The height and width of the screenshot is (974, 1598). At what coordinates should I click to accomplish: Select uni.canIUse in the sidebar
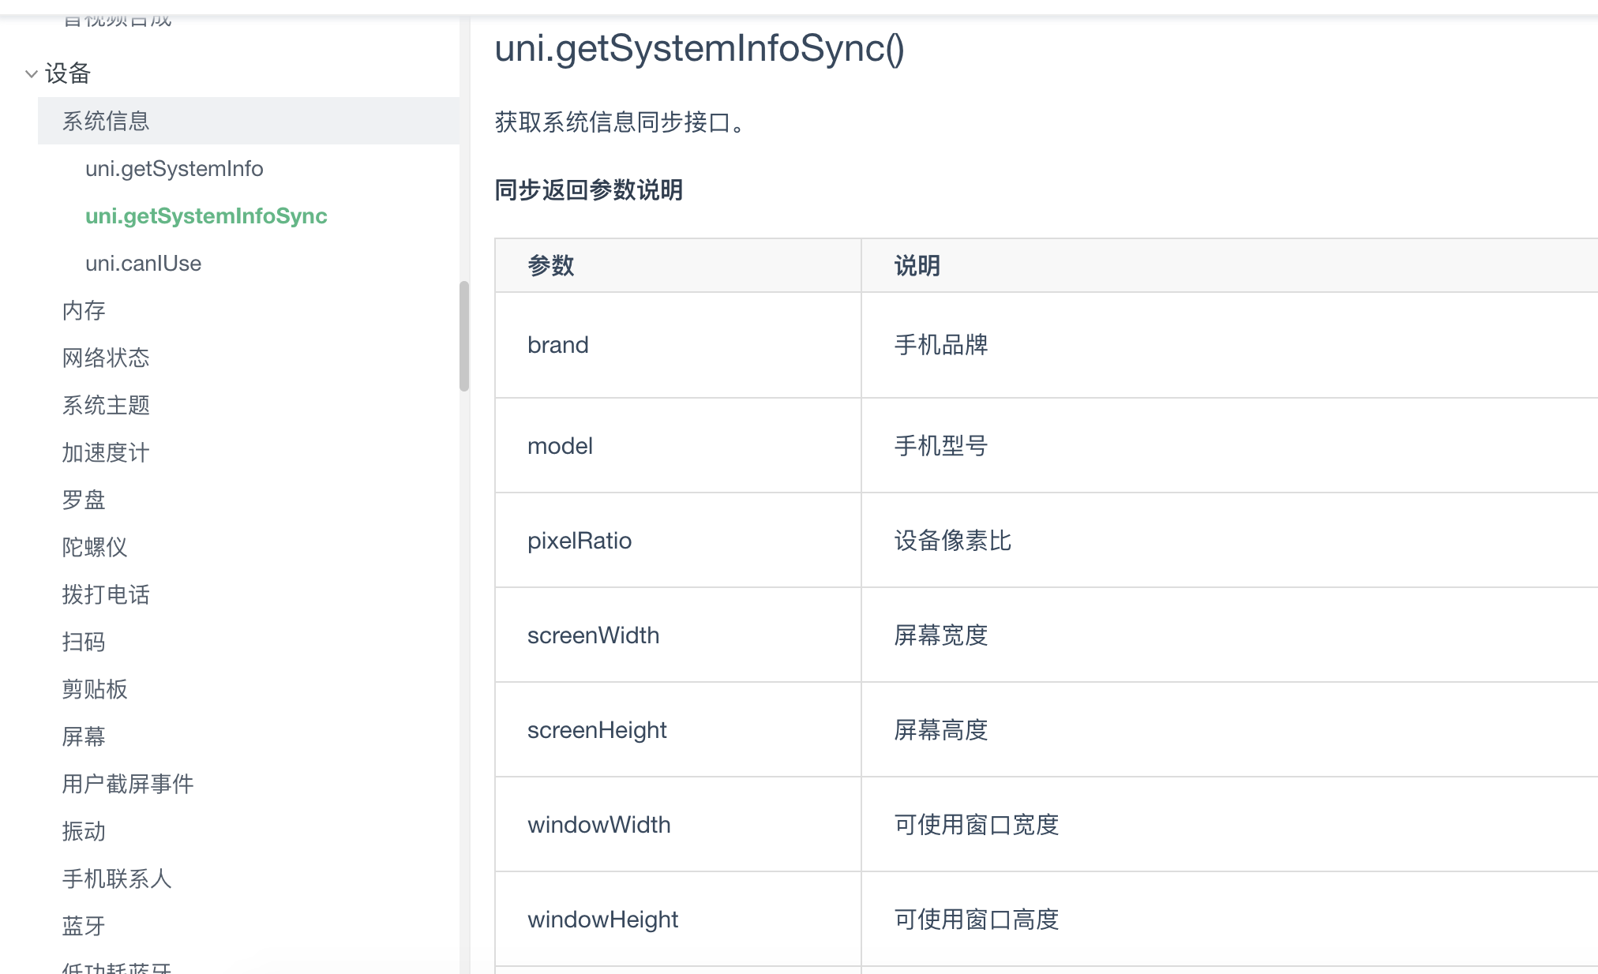(143, 263)
